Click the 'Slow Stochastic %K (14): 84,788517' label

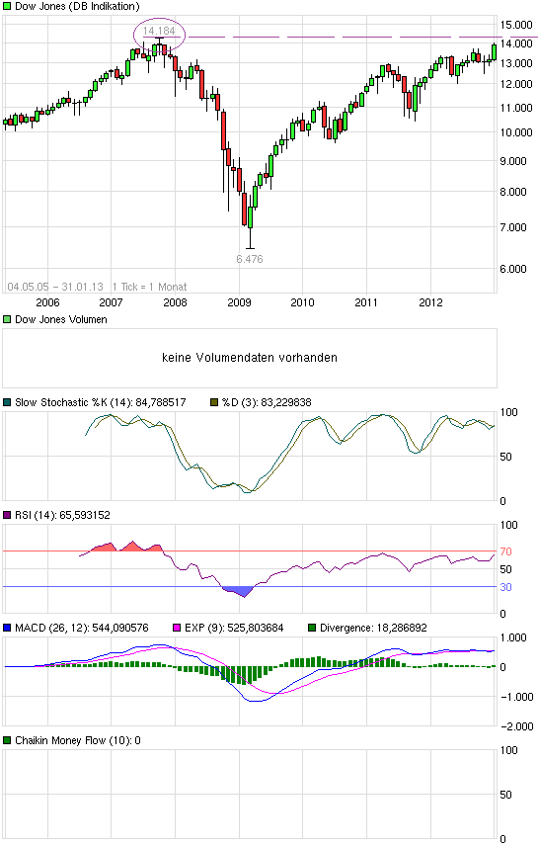101,402
